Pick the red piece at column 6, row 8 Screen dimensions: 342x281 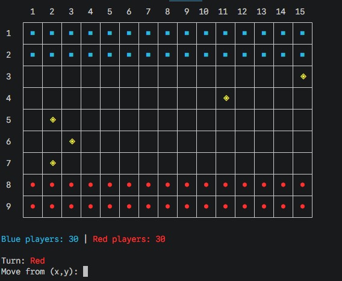(129, 185)
